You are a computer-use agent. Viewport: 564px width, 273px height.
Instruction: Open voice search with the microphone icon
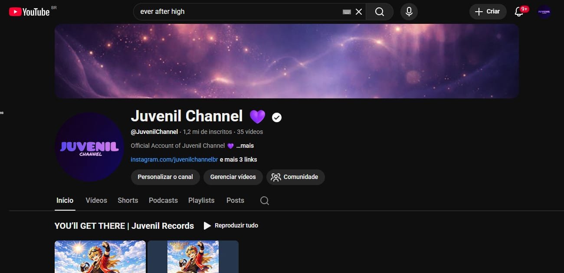pyautogui.click(x=408, y=12)
